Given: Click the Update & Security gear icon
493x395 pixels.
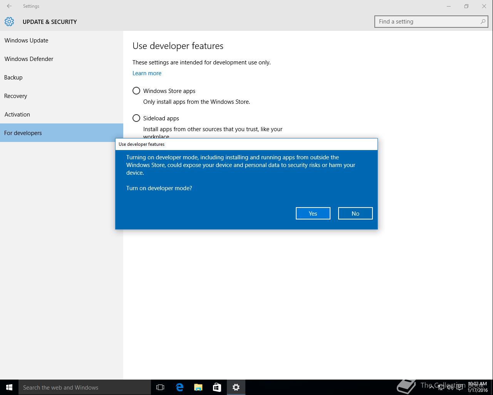Looking at the screenshot, I should click(x=9, y=22).
